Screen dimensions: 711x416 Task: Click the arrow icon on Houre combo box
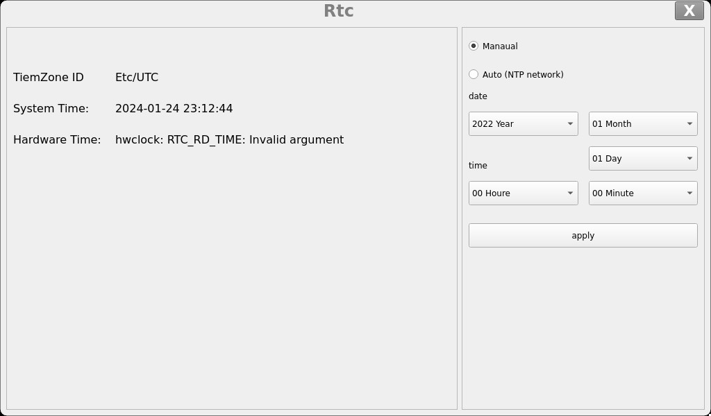tap(570, 193)
